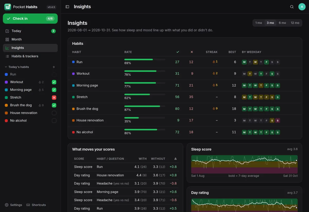
Task: Click the sidebar collapse panel icon
Action: (x=67, y=7)
